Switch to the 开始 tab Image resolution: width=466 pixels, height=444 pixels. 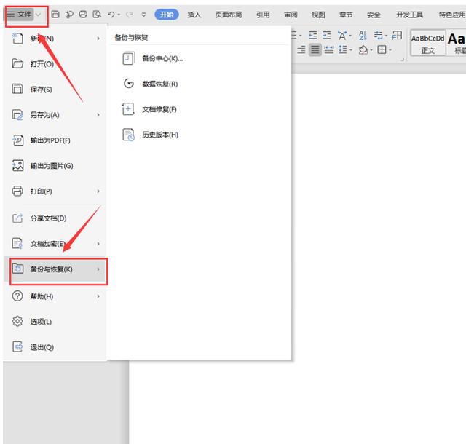tap(167, 15)
